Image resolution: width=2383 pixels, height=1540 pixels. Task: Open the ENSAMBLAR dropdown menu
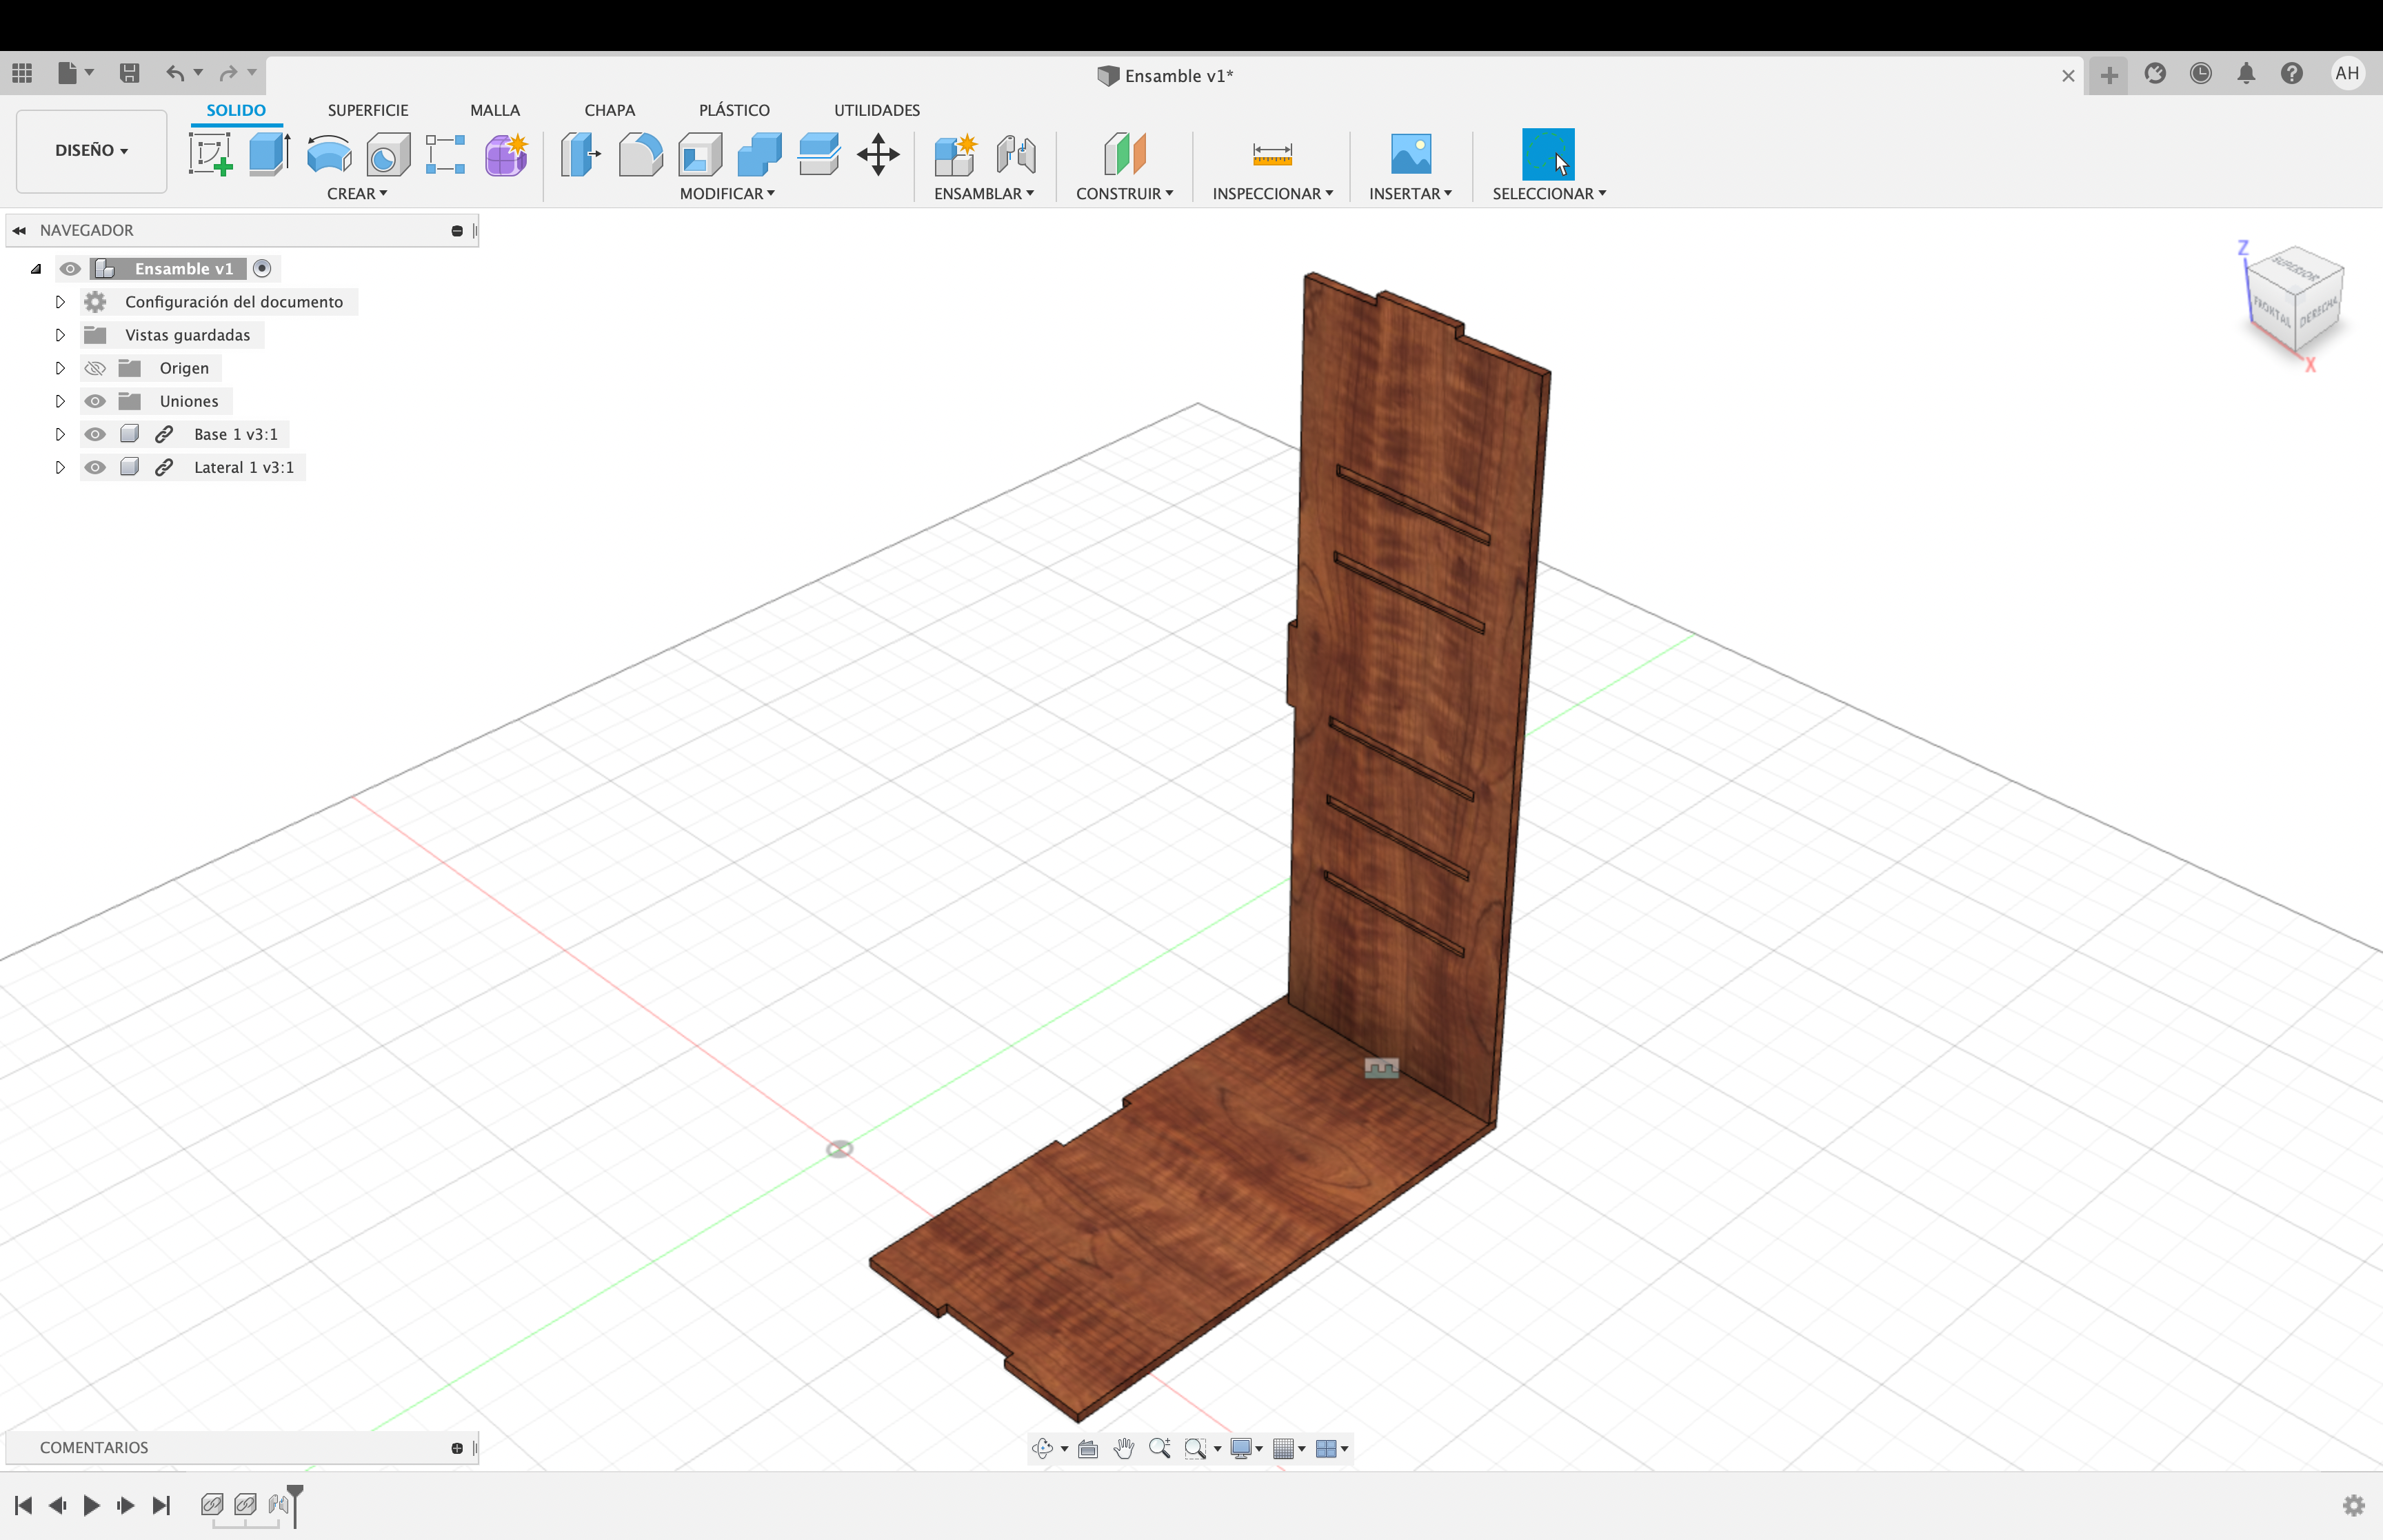click(x=984, y=193)
